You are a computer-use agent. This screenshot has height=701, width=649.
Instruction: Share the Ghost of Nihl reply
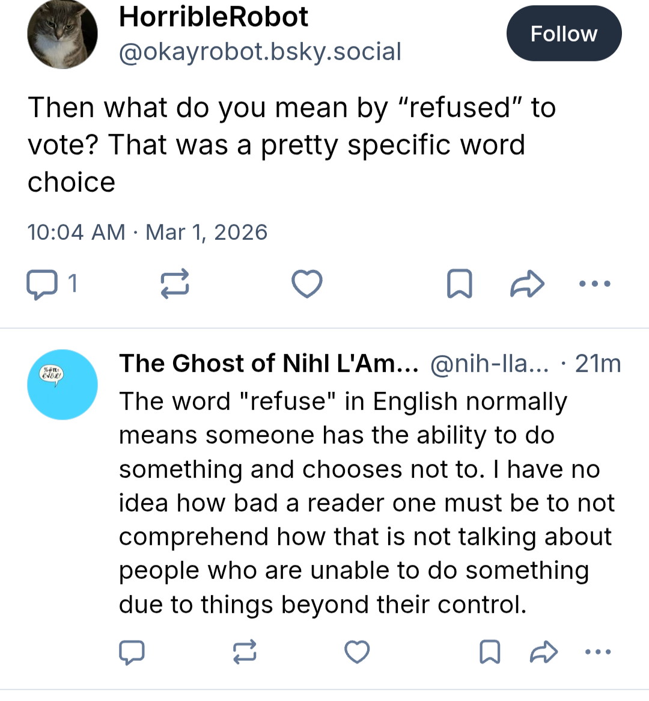pos(543,652)
